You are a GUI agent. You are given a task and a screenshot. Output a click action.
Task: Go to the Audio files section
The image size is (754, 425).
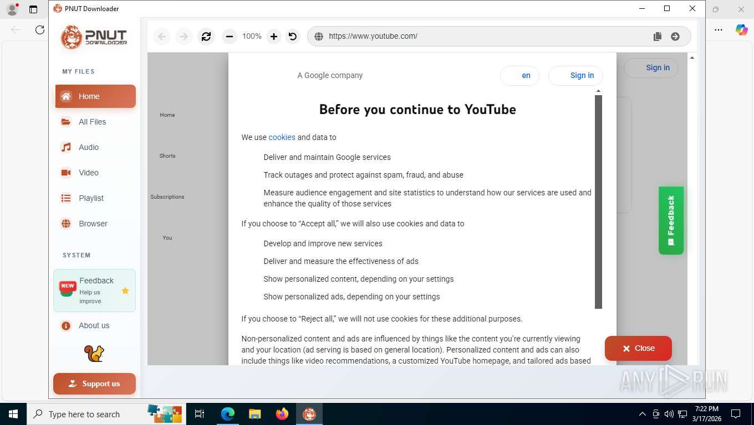[95, 147]
